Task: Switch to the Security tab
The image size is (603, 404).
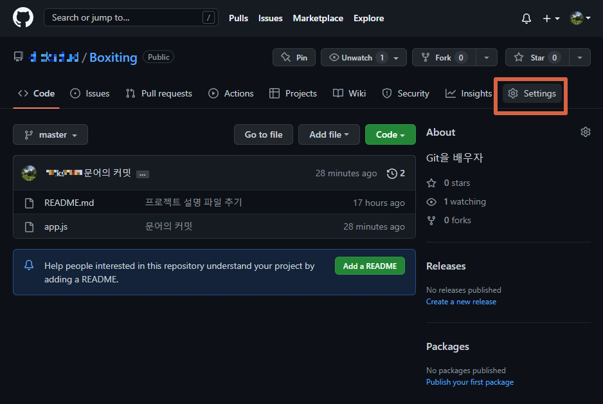Action: tap(406, 93)
